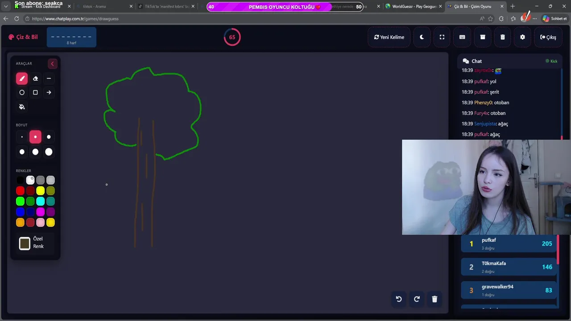Click the "Senjupista: ağaç" chat message

485,123
